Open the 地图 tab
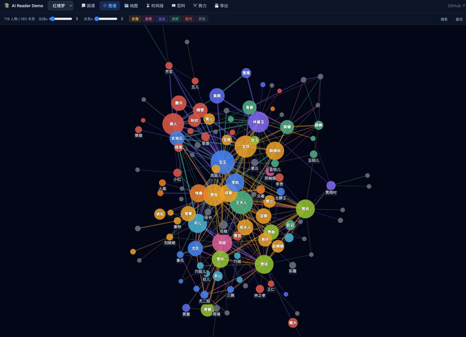Viewport: 466px width, 337px height. (x=131, y=6)
